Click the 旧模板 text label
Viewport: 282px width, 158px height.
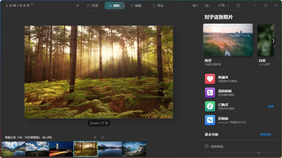pyautogui.click(x=223, y=118)
